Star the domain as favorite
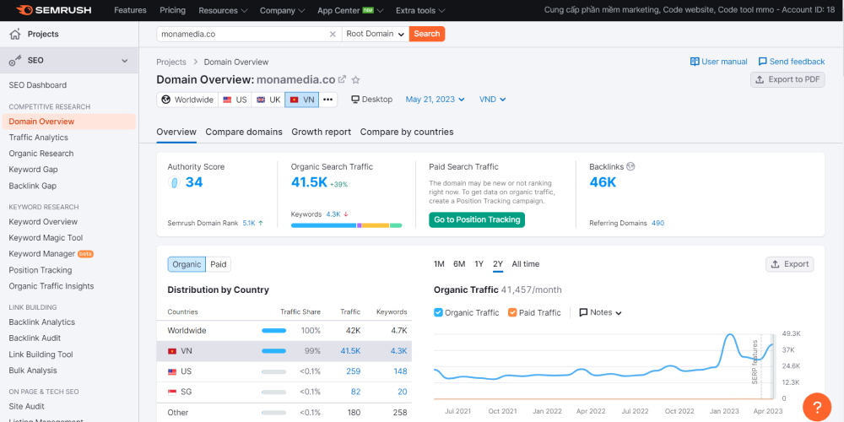The height and width of the screenshot is (422, 844). [x=355, y=79]
